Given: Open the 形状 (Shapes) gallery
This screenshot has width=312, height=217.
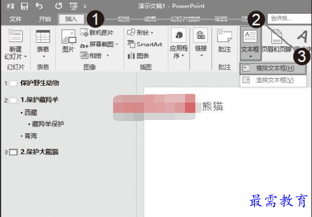Looking at the screenshot, I should [138, 32].
